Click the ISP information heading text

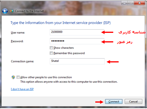(60, 23)
